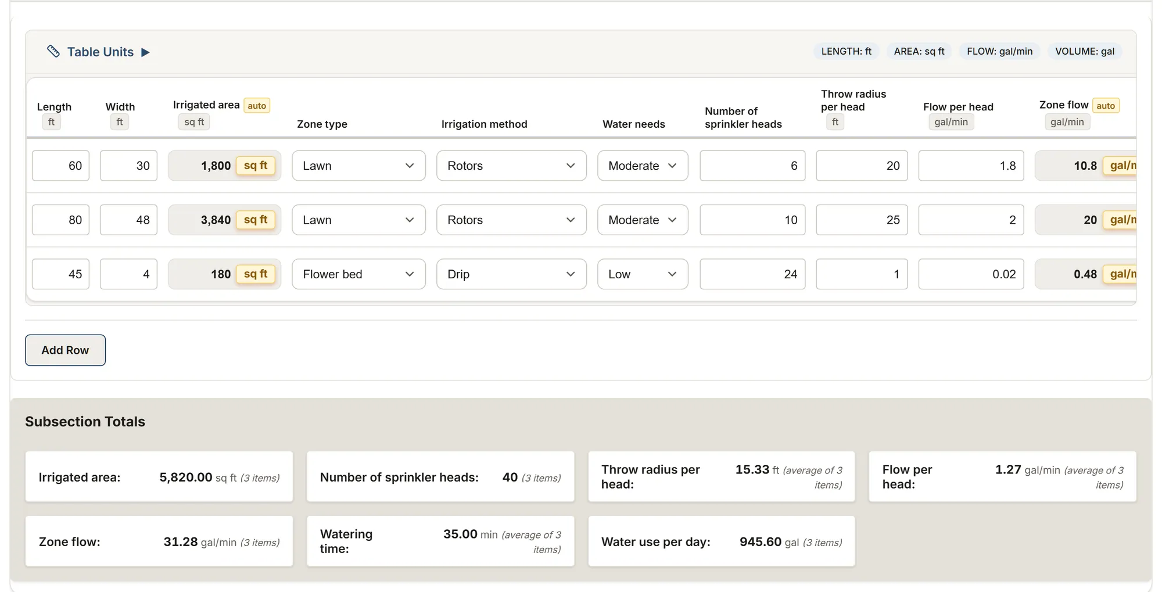
Task: Edit throw radius field showing 20
Action: [x=862, y=166]
